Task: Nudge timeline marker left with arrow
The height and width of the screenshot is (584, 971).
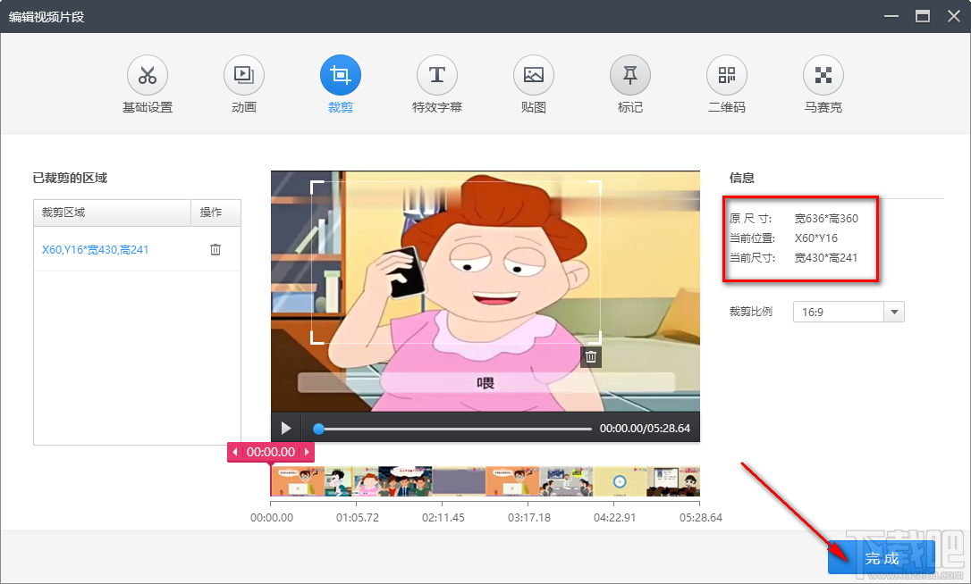Action: click(x=235, y=453)
